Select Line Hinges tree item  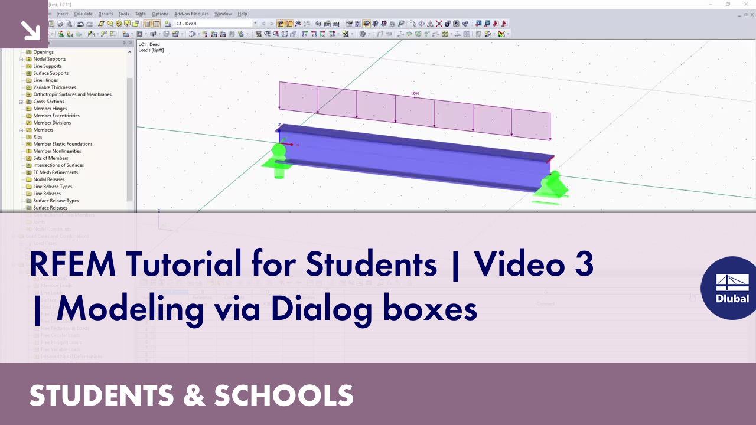pos(45,80)
